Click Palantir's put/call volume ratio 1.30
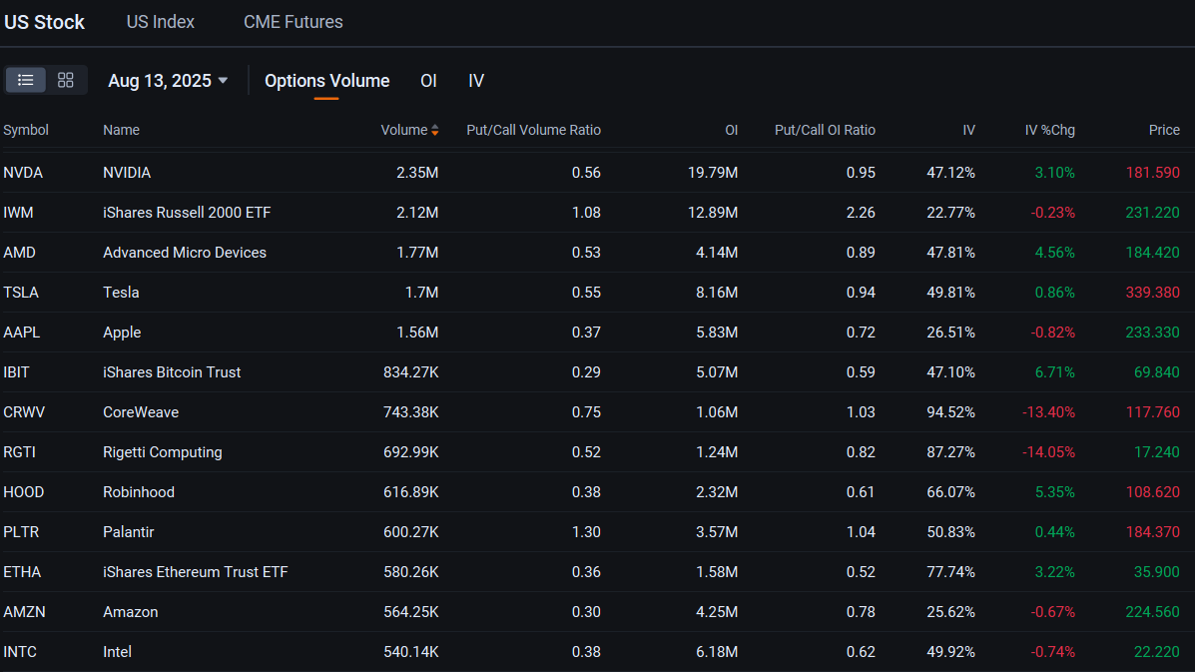The height and width of the screenshot is (672, 1195). (586, 532)
